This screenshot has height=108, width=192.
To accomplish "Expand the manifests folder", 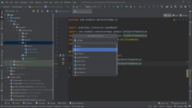I will [x=8, y=18].
